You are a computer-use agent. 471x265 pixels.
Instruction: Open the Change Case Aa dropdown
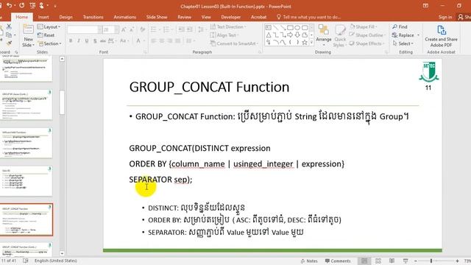click(x=124, y=40)
